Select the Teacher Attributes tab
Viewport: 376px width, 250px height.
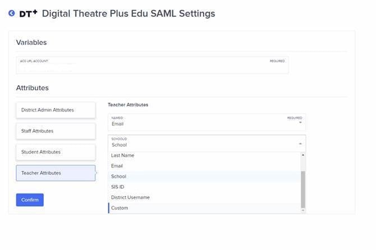pyautogui.click(x=55, y=173)
